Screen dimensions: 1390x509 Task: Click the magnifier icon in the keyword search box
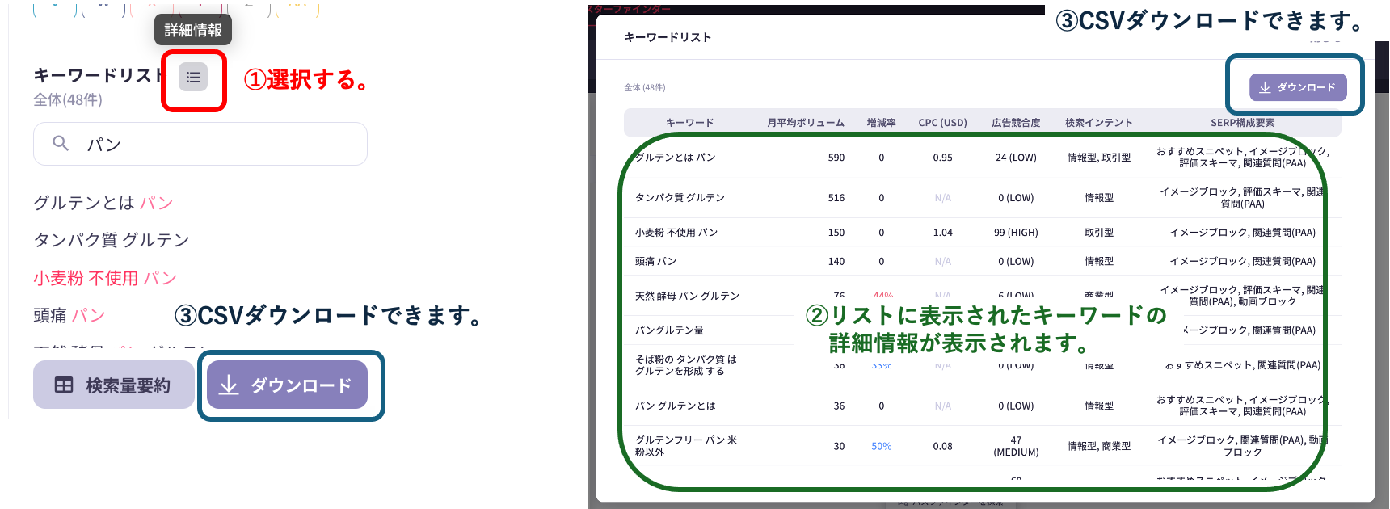(61, 144)
